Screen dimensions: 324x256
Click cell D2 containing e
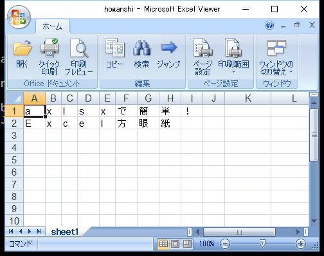point(88,123)
